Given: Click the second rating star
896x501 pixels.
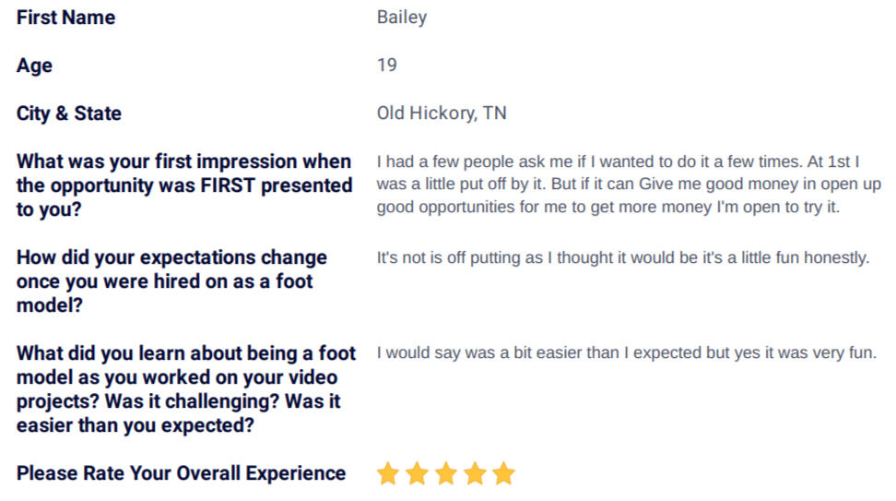Looking at the screenshot, I should tap(418, 473).
